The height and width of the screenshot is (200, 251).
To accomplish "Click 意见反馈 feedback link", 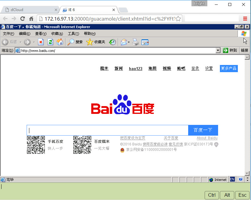I will 176,144.
